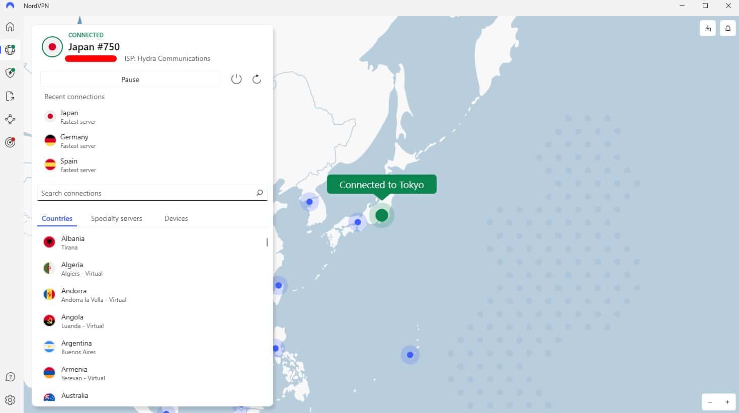The height and width of the screenshot is (413, 739).
Task: Click the reconnect refresh icon
Action: (x=257, y=79)
